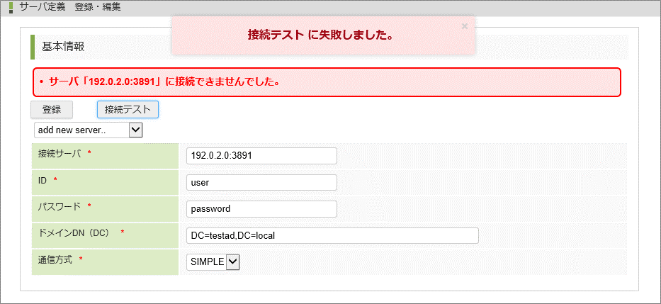Click the green icon beside サーバ定義 title

coord(11,8)
